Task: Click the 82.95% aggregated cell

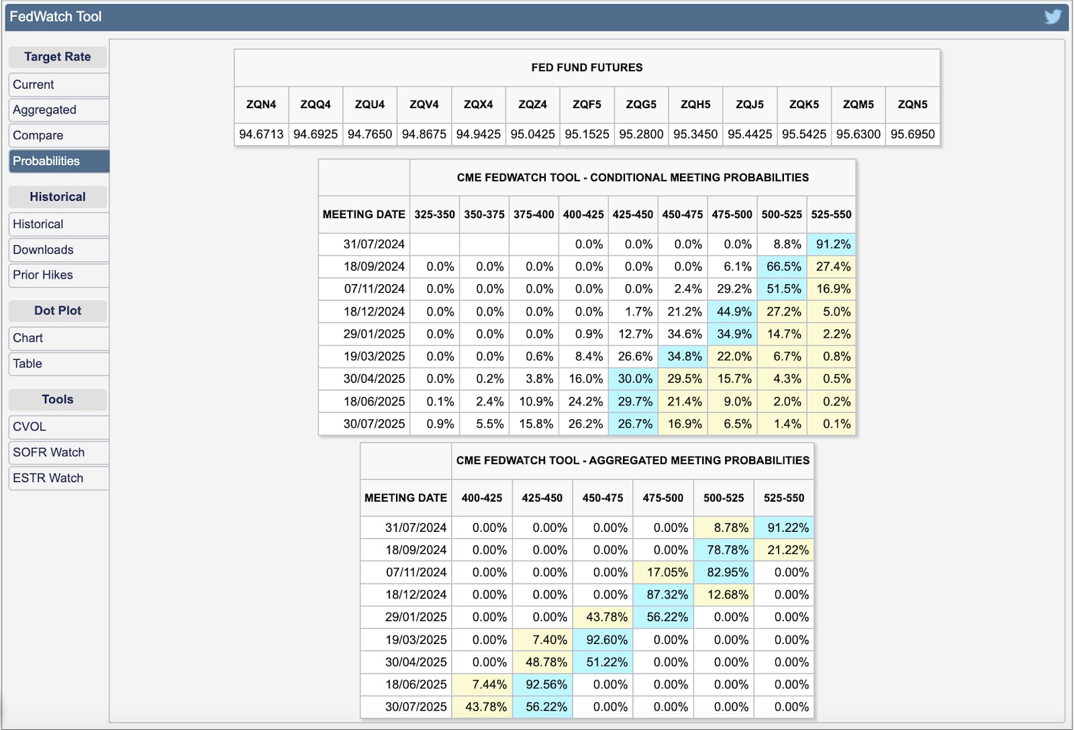Action: [724, 573]
